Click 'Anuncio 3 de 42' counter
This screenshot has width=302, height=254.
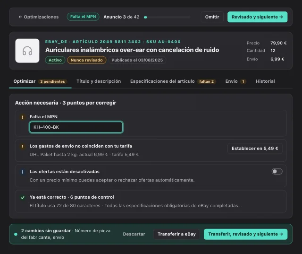pyautogui.click(x=121, y=17)
